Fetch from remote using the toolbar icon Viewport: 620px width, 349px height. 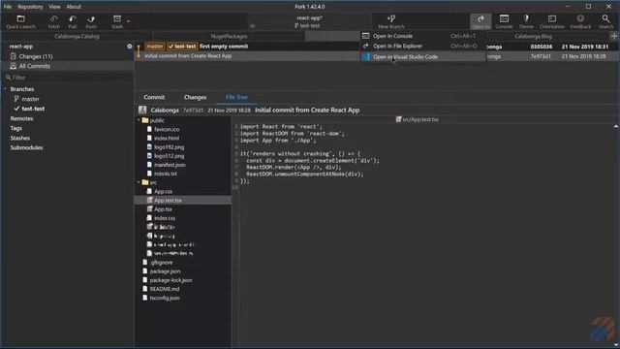(x=54, y=21)
